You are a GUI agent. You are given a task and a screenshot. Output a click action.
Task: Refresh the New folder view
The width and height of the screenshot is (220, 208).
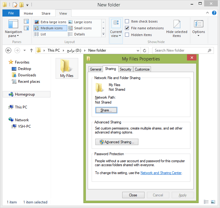coord(145,50)
